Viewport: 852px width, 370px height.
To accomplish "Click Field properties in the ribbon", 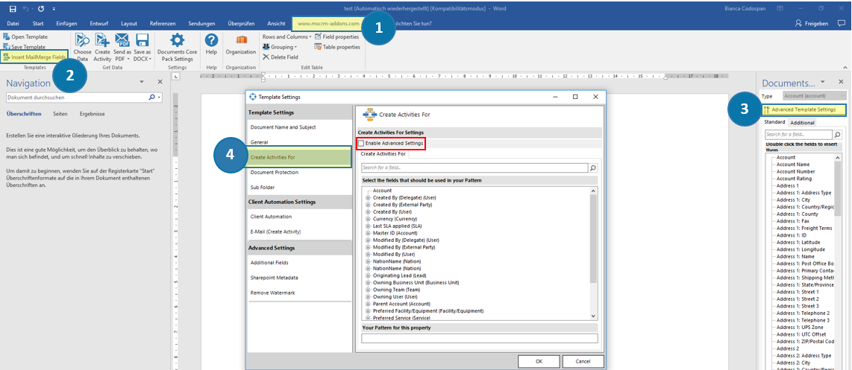I will (337, 37).
